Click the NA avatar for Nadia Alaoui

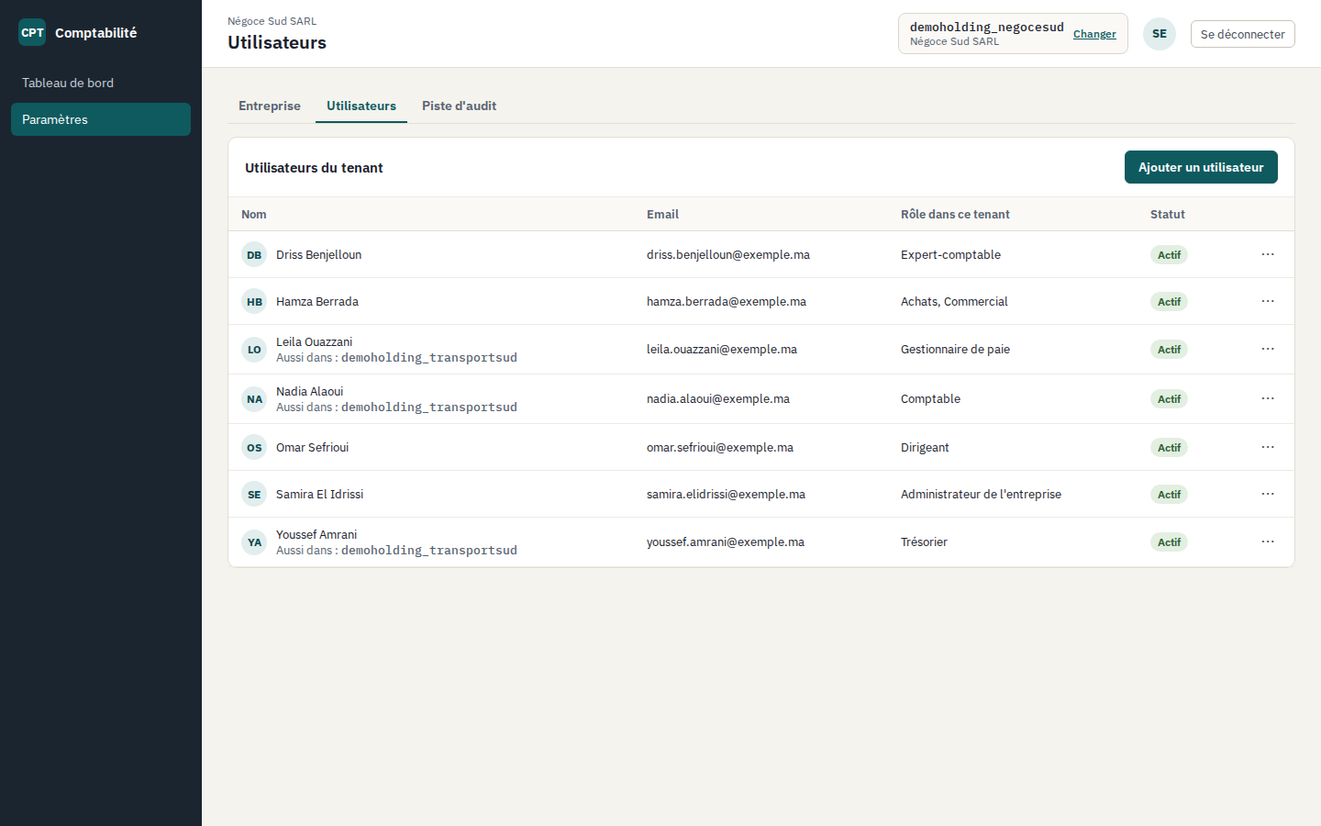[x=254, y=399]
